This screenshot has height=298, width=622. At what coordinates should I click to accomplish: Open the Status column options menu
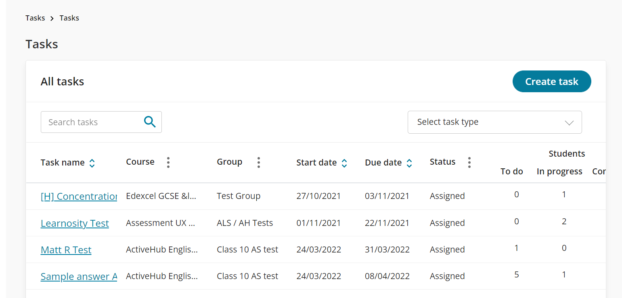coord(469,162)
